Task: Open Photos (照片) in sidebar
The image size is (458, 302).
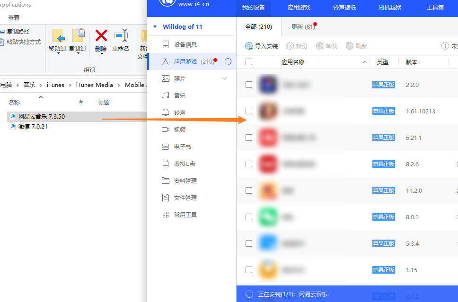Action: pyautogui.click(x=180, y=79)
